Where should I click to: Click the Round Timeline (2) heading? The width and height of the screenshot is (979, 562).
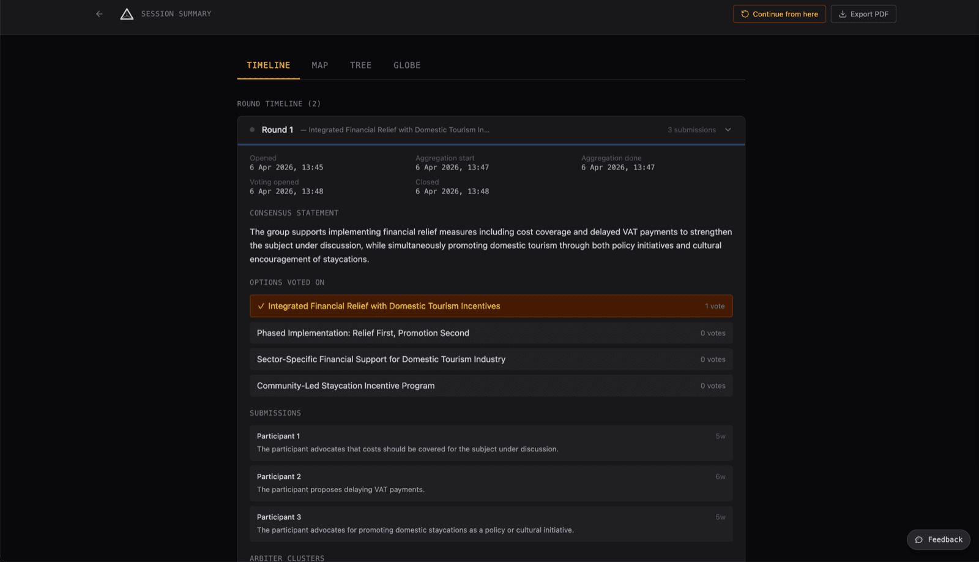279,103
